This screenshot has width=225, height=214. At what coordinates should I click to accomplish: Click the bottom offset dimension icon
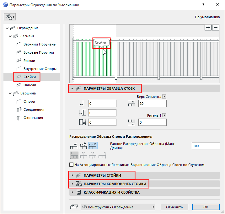[x=131, y=122]
